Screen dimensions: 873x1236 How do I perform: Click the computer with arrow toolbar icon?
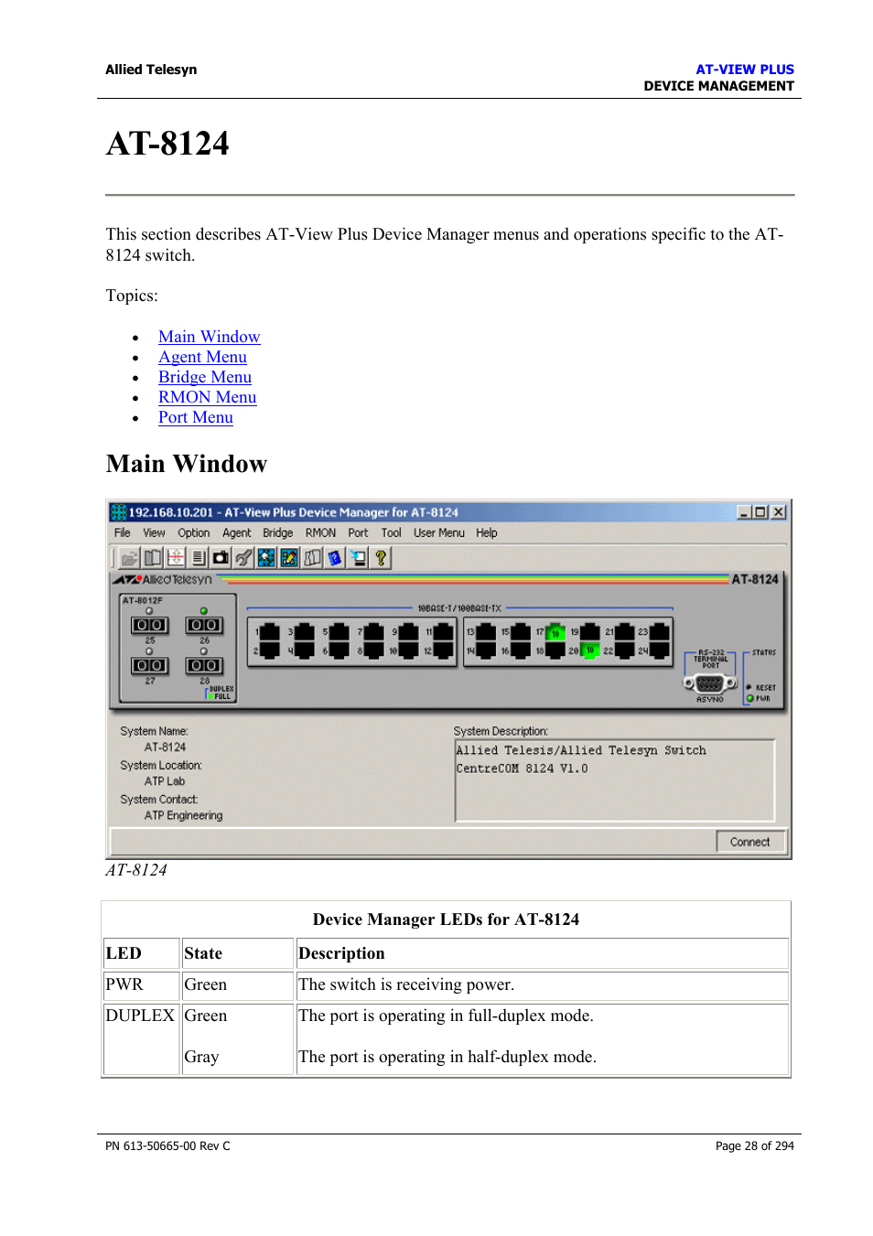coord(358,557)
